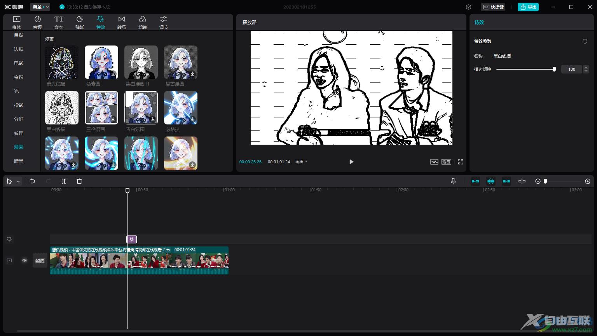The width and height of the screenshot is (597, 336).
Task: Zoom out the timeline
Action: pos(538,181)
